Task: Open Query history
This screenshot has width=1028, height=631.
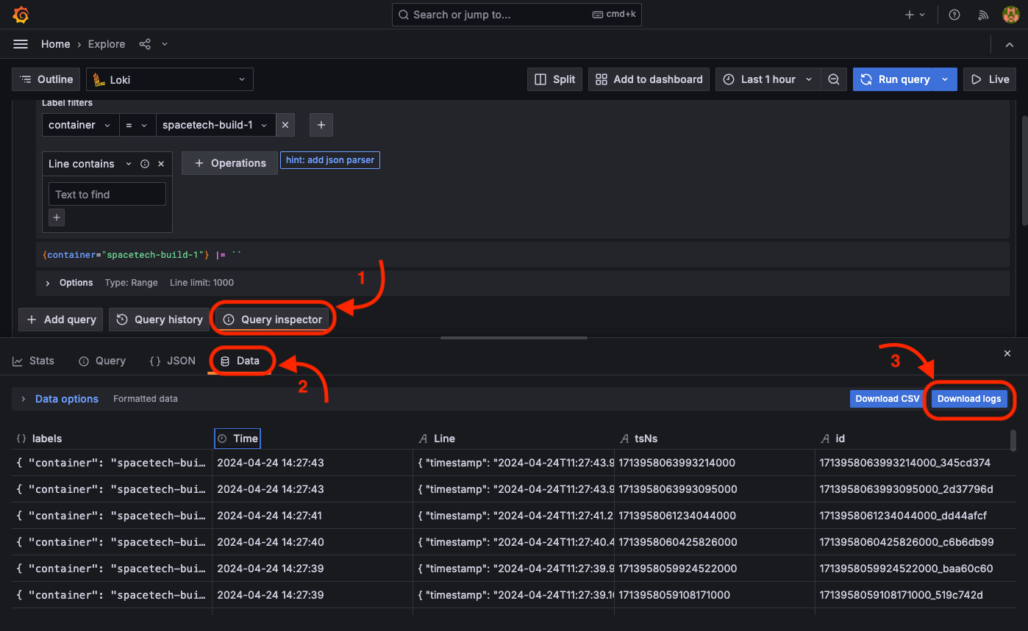Action: [159, 320]
